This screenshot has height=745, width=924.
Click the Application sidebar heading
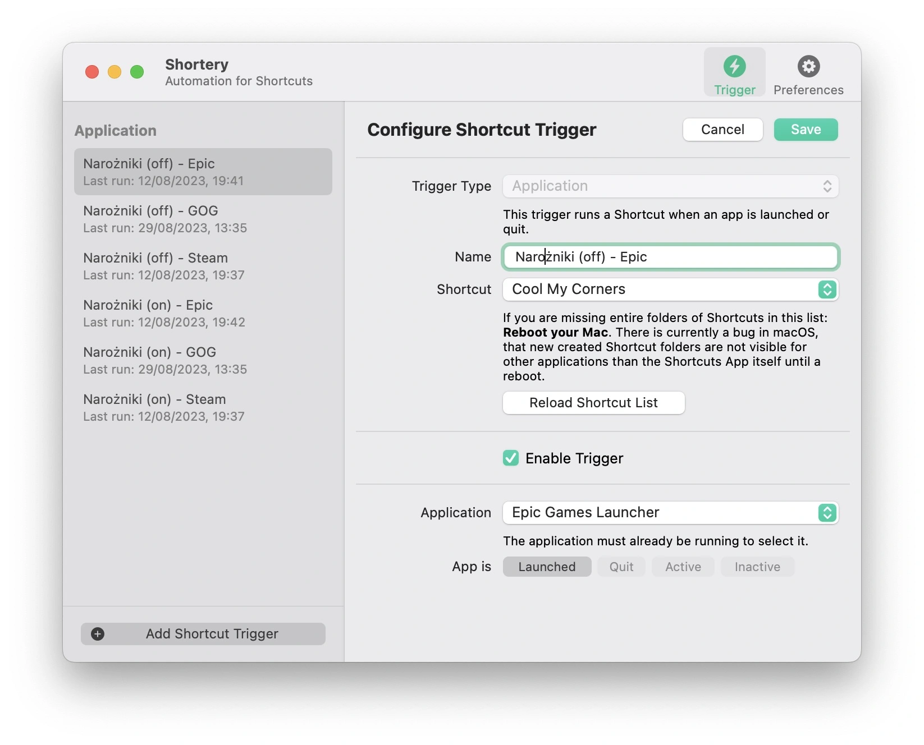pyautogui.click(x=116, y=130)
